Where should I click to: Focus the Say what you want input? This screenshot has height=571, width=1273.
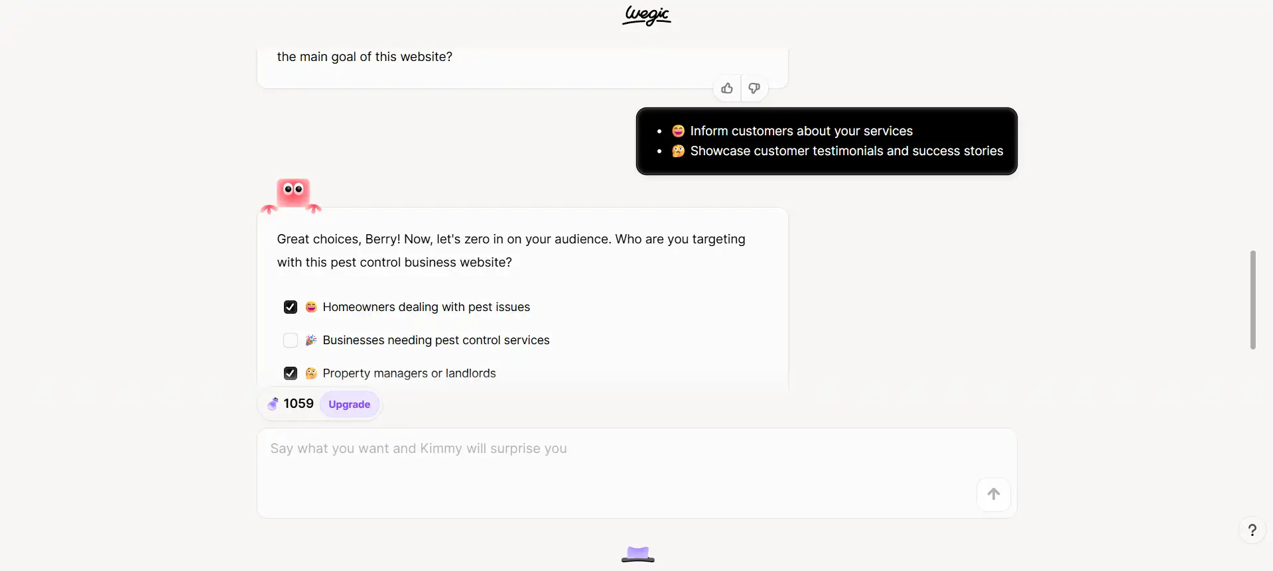637,473
